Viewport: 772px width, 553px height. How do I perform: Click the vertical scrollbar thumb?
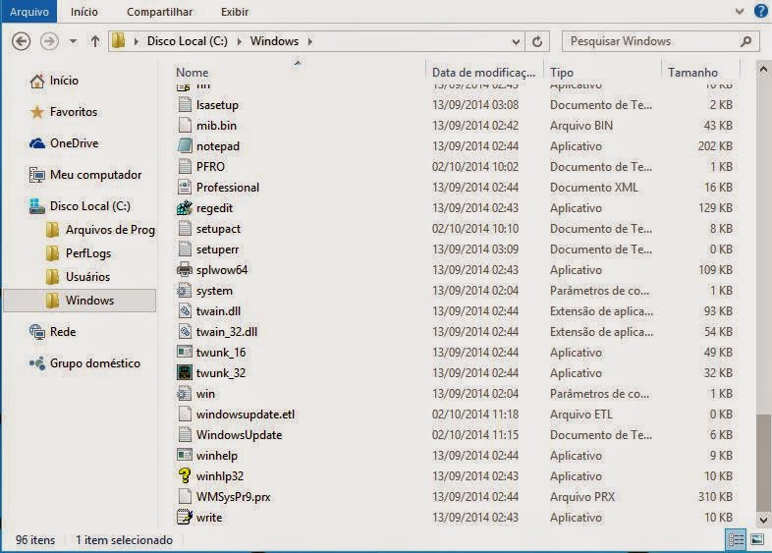pos(763,463)
